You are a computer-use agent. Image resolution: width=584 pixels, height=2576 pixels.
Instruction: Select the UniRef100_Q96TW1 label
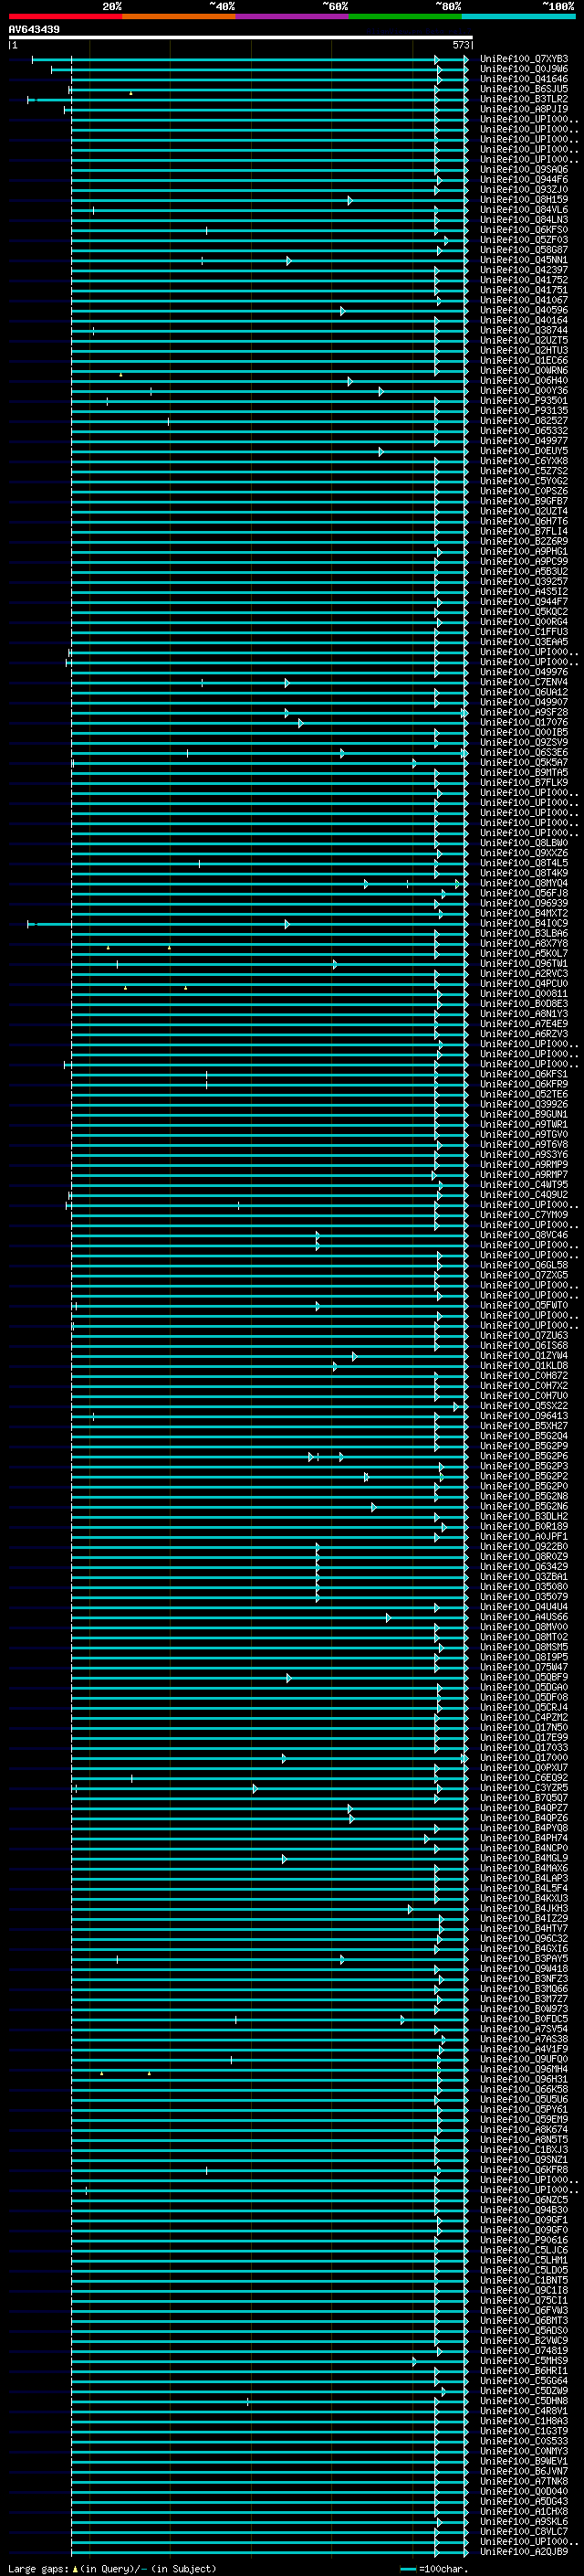[x=524, y=964]
